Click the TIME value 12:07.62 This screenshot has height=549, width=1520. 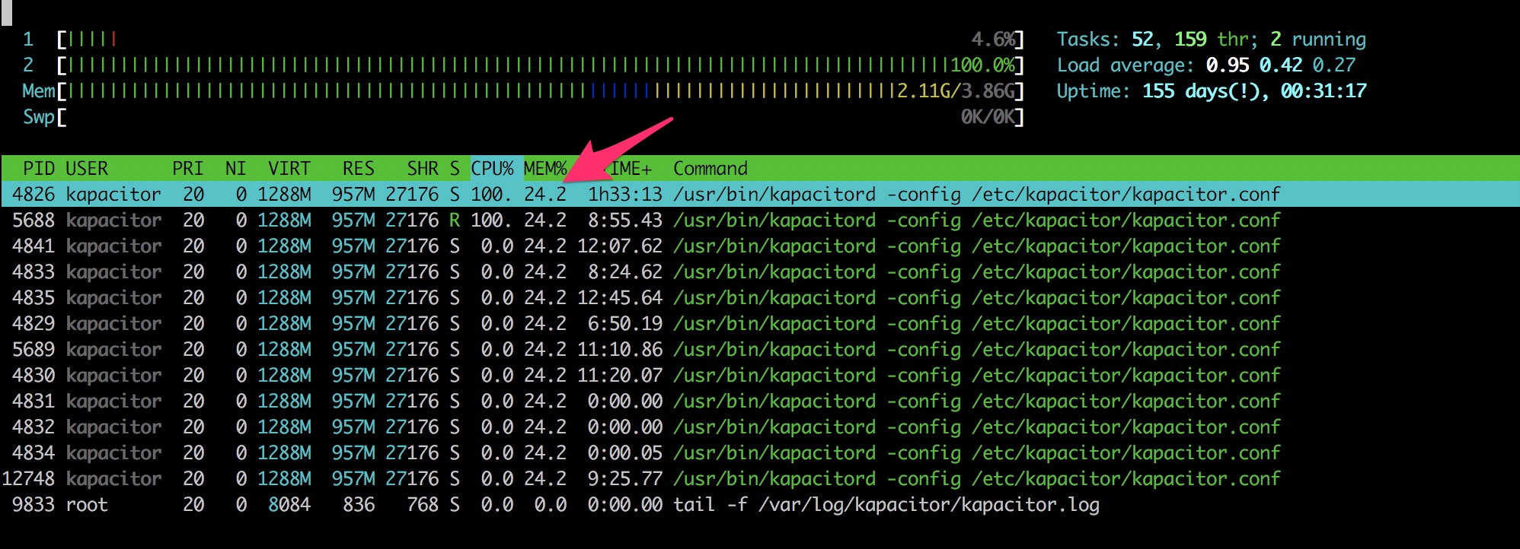point(620,246)
